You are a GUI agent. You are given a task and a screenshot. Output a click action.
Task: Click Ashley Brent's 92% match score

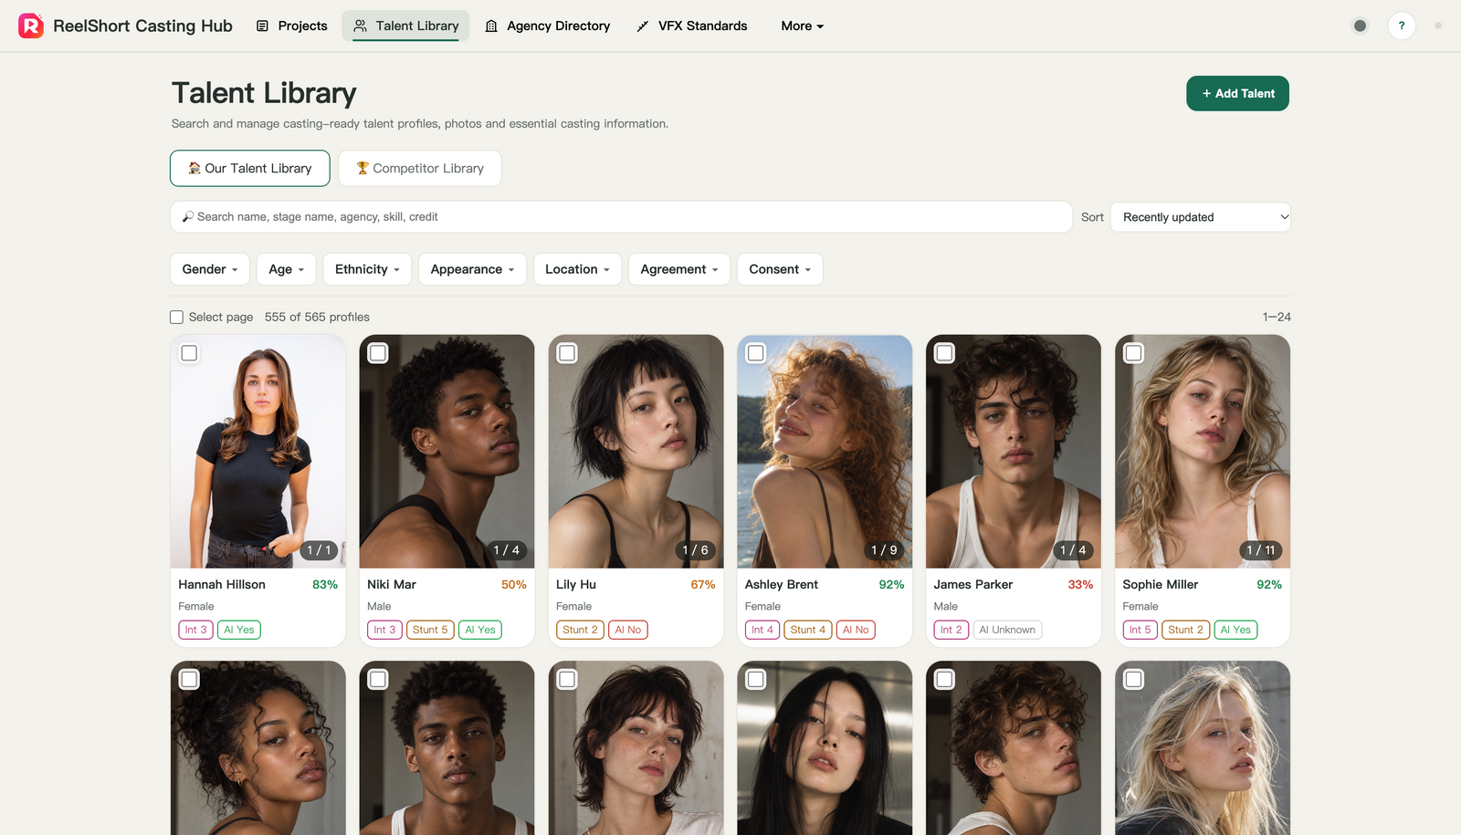pos(891,585)
